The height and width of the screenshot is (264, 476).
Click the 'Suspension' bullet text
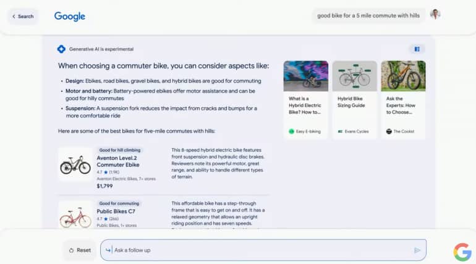[x=161, y=112]
